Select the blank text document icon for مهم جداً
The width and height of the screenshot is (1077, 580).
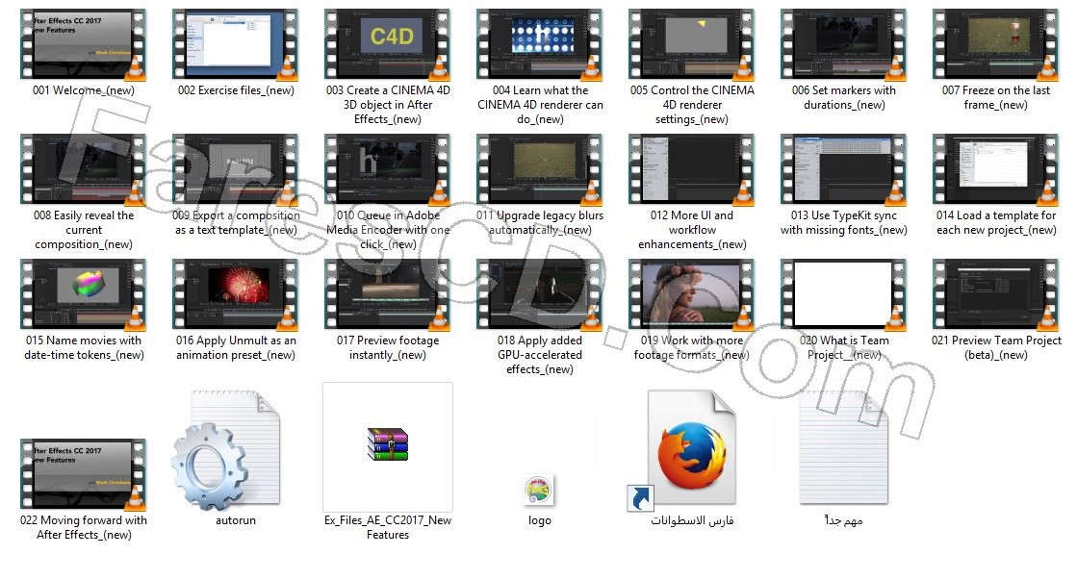(x=843, y=447)
